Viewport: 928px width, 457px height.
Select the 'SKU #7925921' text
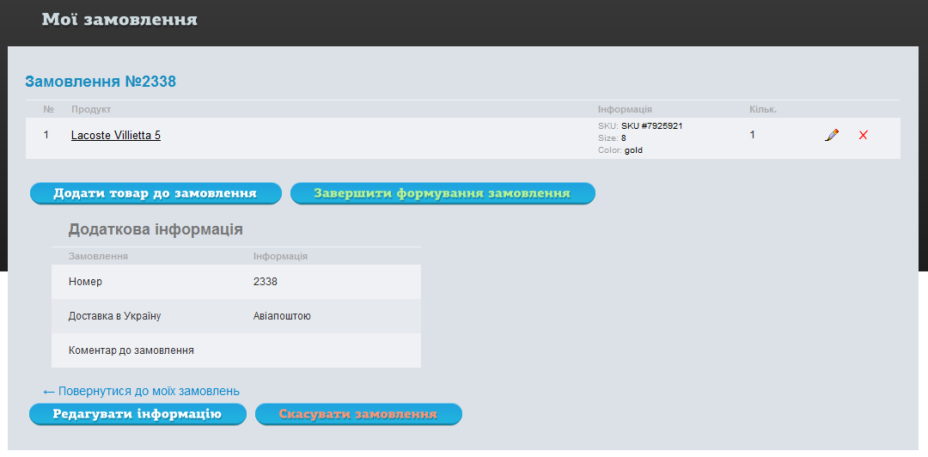[652, 125]
